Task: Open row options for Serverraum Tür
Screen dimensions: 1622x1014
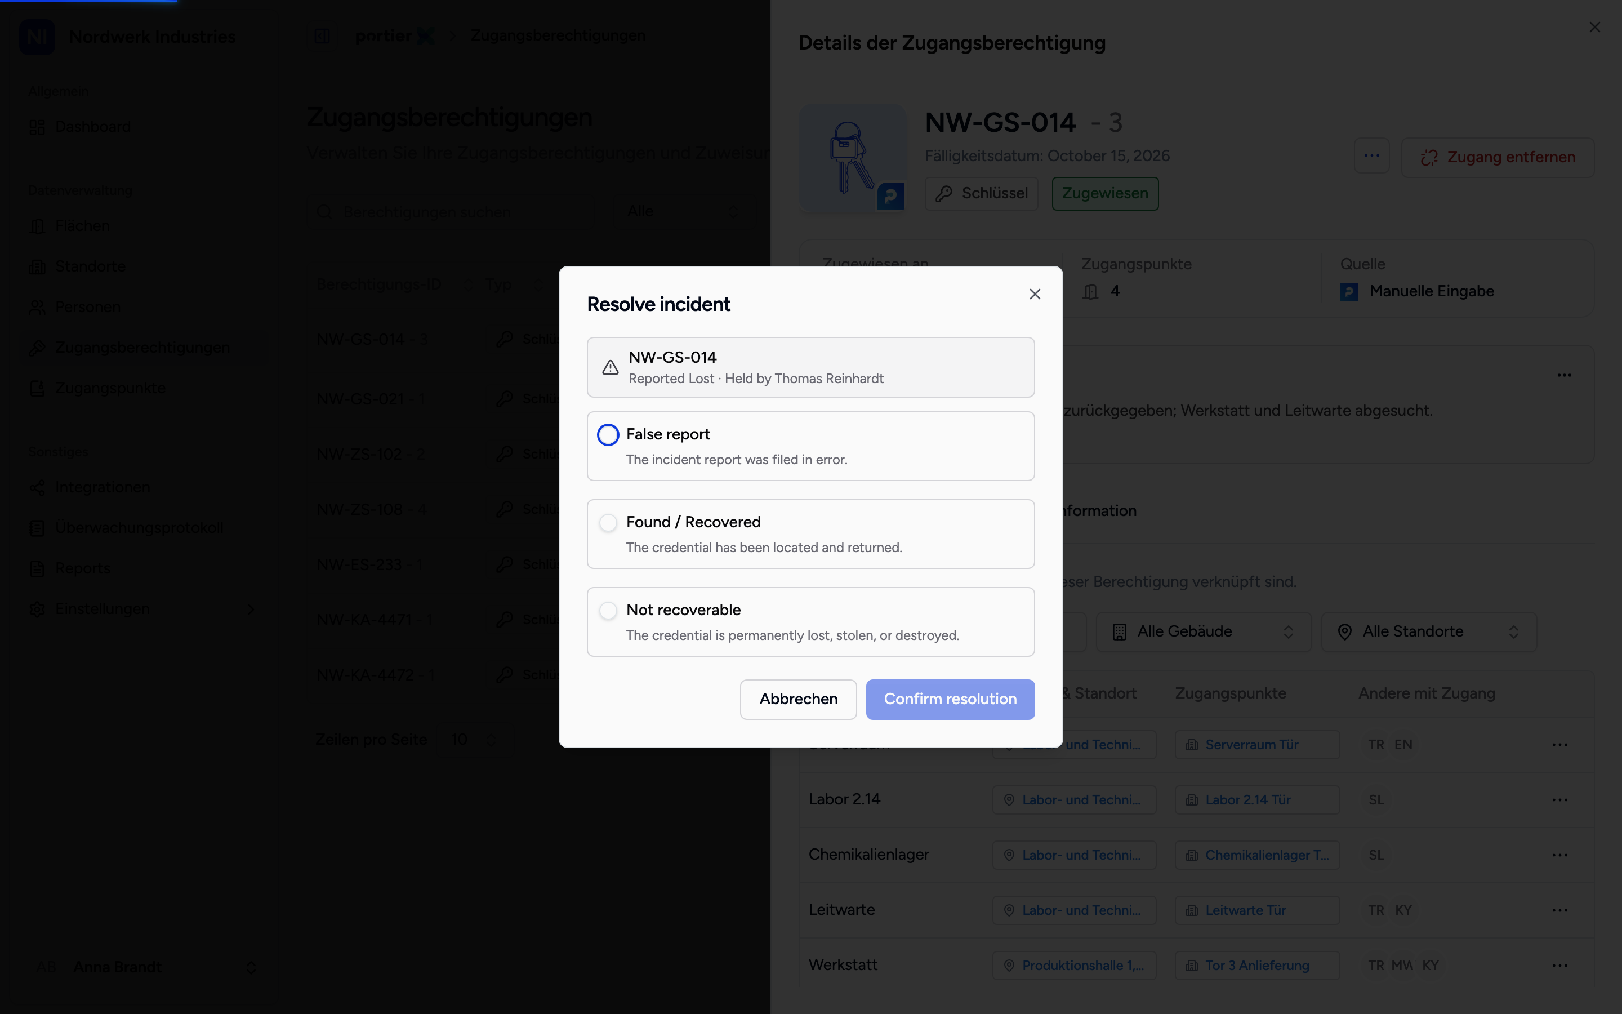Action: pos(1559,745)
